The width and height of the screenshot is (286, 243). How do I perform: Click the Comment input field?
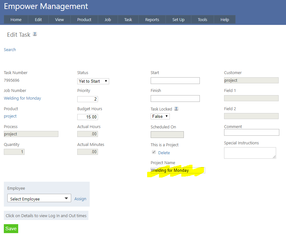coord(251,132)
